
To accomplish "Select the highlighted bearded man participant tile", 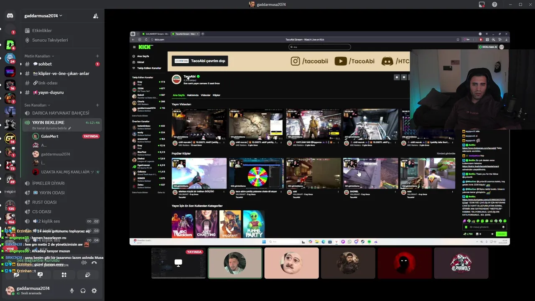I will coord(235,263).
